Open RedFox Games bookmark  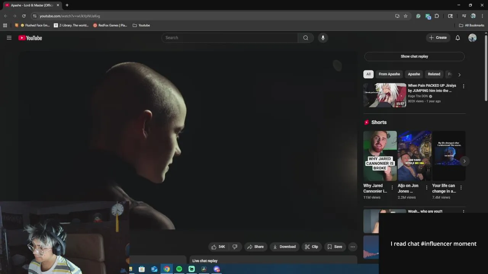pyautogui.click(x=110, y=25)
